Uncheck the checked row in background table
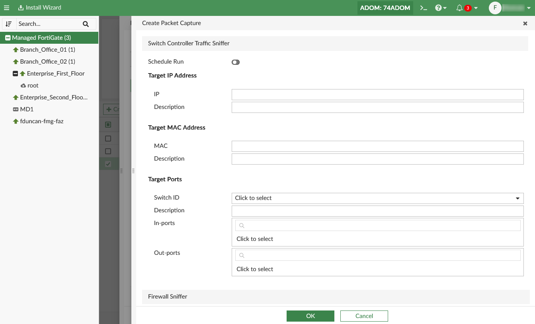535x324 pixels. pos(108,164)
